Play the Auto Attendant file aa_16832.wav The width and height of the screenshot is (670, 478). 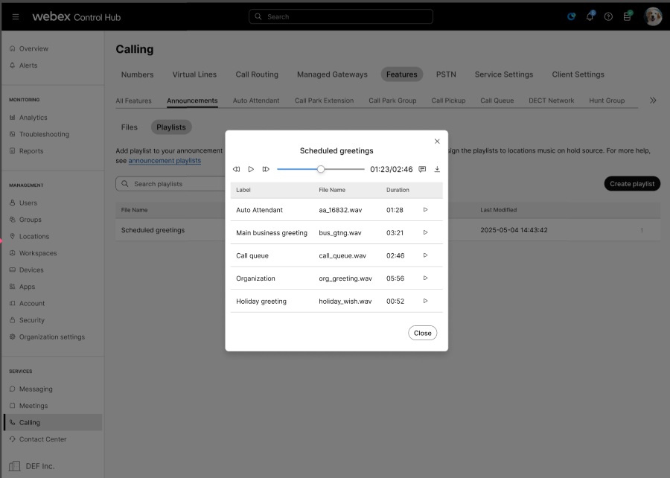coord(425,210)
